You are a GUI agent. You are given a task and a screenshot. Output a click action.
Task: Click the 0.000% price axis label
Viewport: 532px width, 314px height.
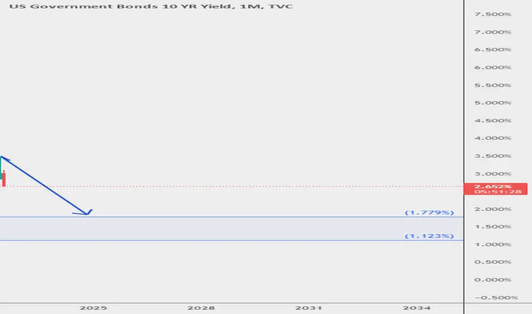[493, 280]
